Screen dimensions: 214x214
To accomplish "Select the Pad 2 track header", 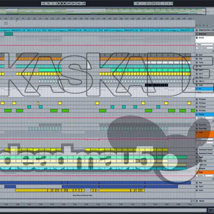I will point(205,187).
